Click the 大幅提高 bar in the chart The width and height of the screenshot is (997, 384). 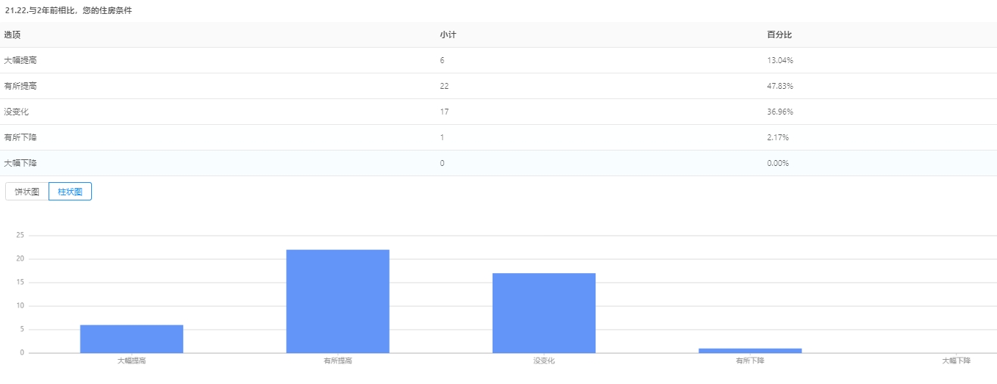(132, 338)
